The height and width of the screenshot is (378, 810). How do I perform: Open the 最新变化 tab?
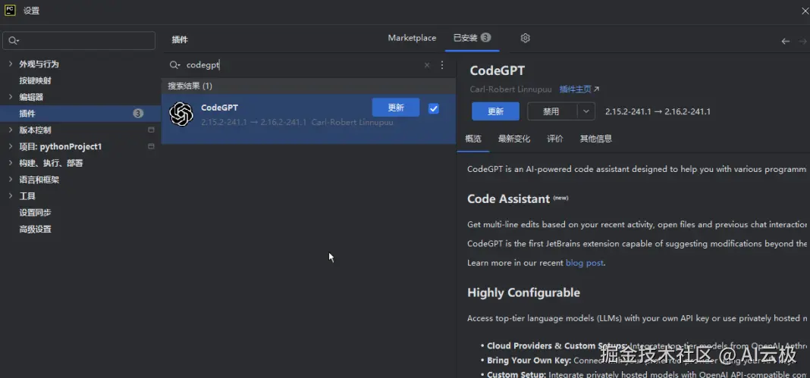[514, 138]
